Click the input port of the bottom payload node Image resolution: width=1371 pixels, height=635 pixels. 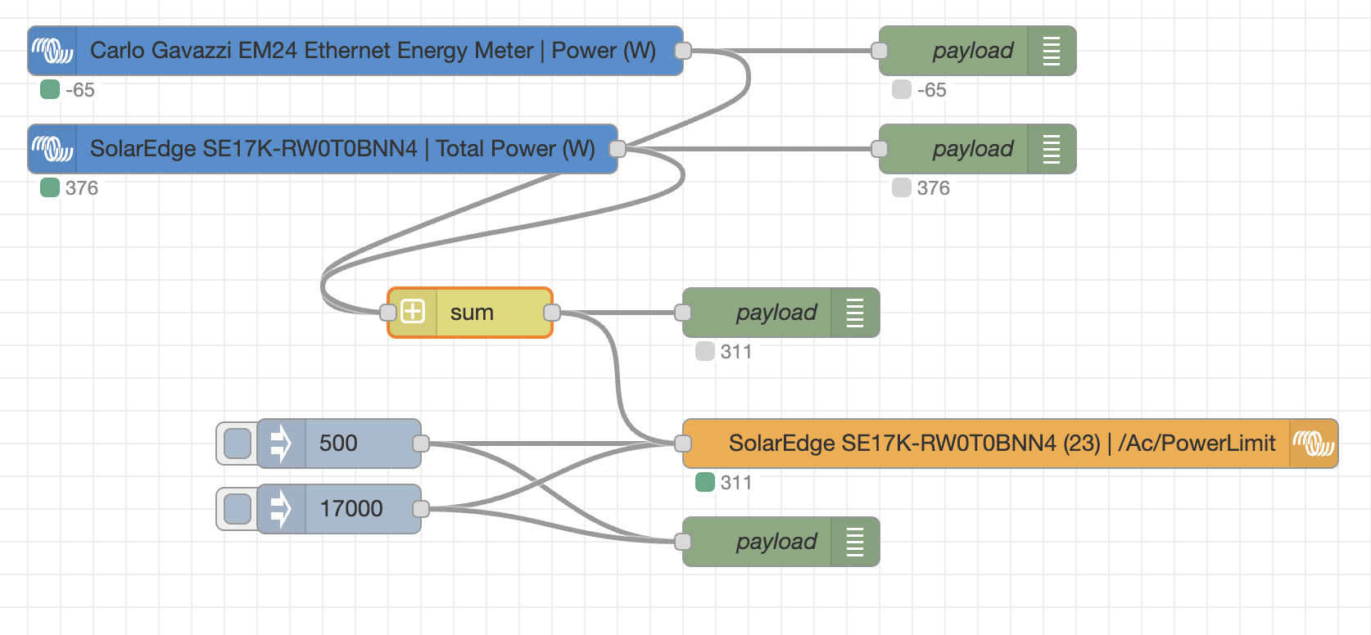tap(683, 542)
